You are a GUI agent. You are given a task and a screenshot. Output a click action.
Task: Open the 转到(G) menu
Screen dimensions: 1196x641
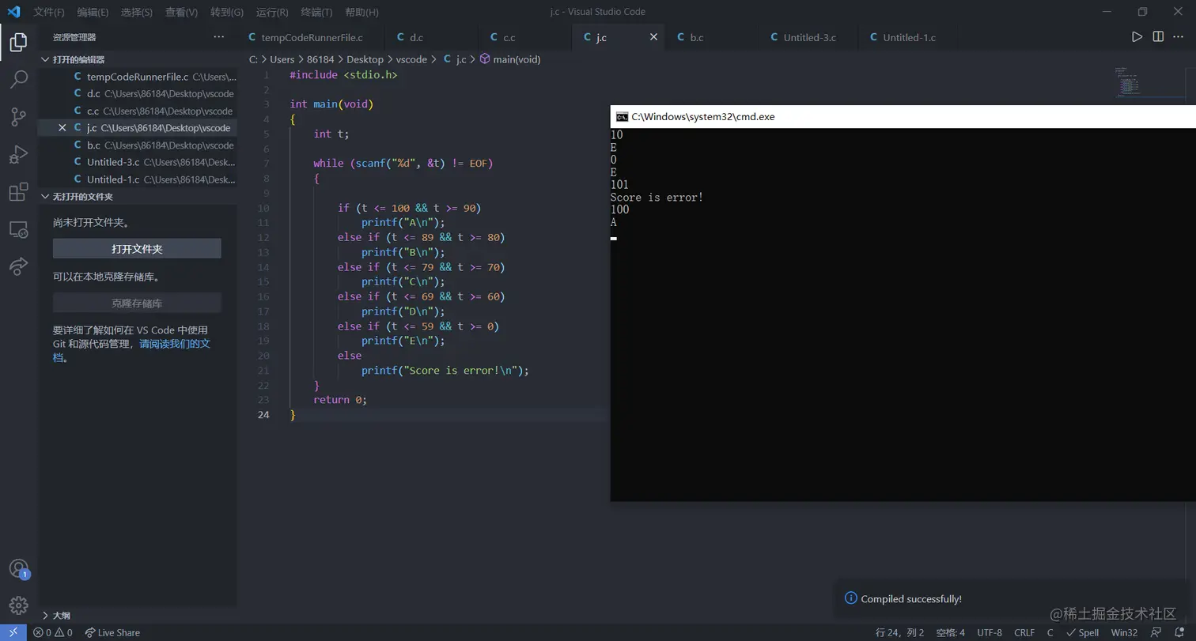pyautogui.click(x=227, y=12)
